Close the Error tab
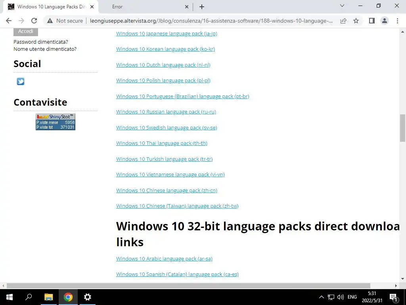The image size is (406, 305). click(187, 7)
